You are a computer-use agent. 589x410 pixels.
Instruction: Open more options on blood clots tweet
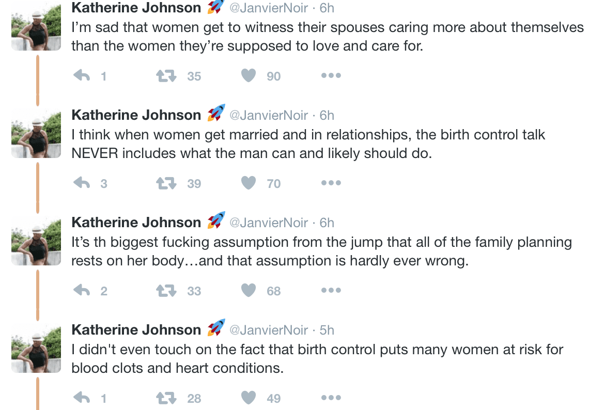[x=331, y=398]
